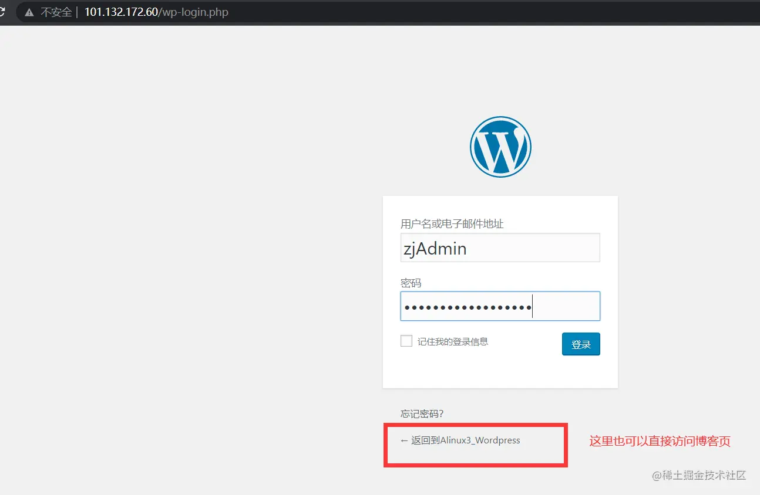The image size is (760, 495).
Task: Tick the remember my login checkbox
Action: click(406, 341)
